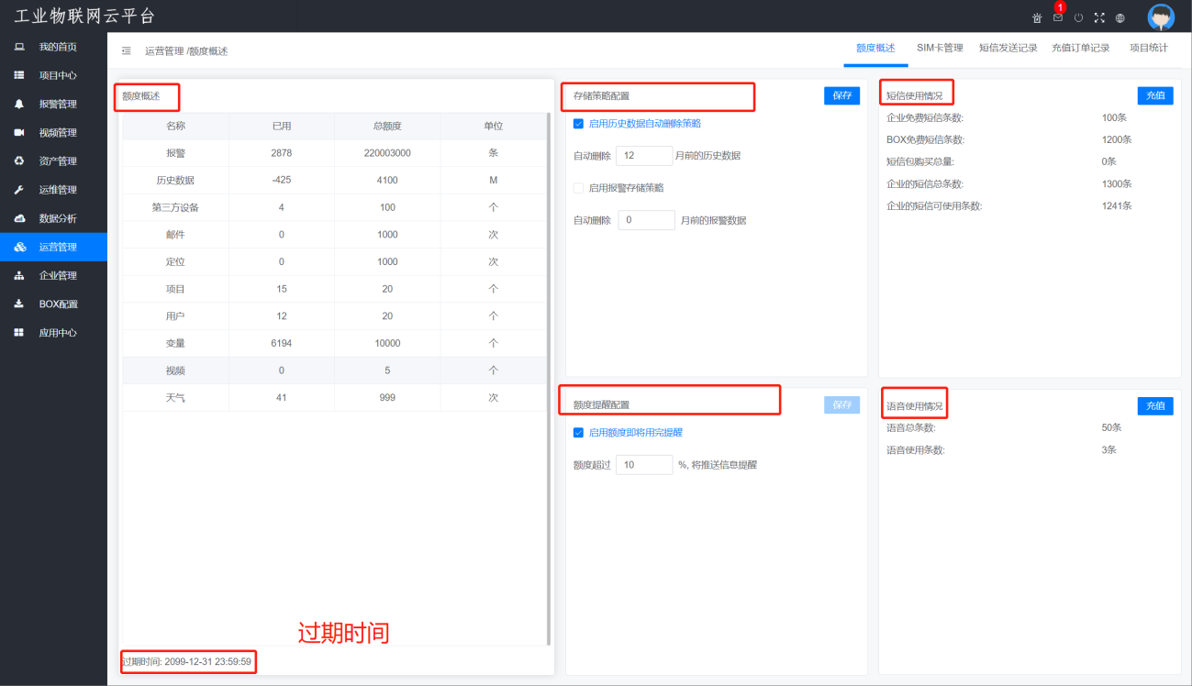Toggle 启用历史数据自动删除策略 checkbox
This screenshot has width=1192, height=686.
coord(578,124)
